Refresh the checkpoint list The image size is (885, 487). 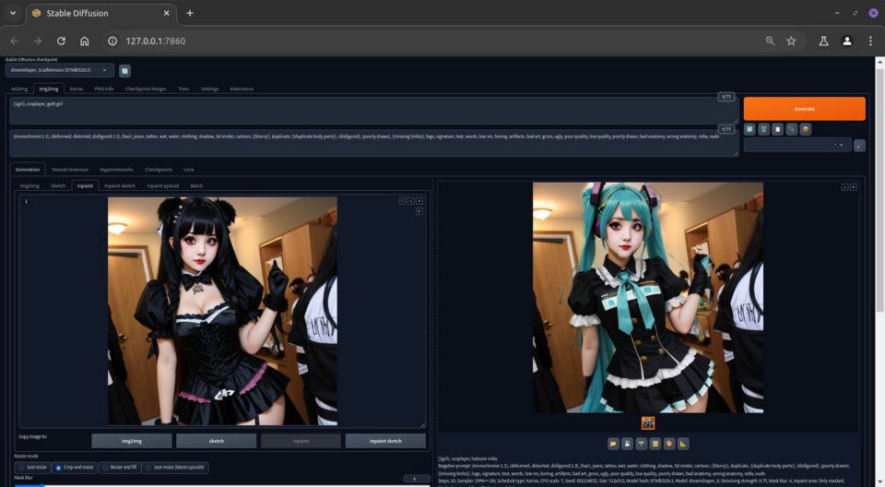(x=124, y=71)
